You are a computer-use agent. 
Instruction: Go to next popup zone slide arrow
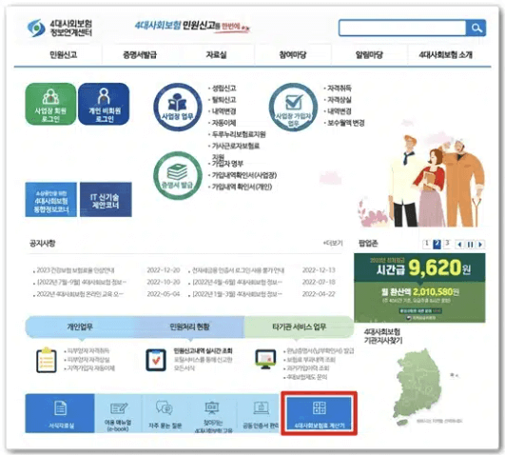click(480, 245)
